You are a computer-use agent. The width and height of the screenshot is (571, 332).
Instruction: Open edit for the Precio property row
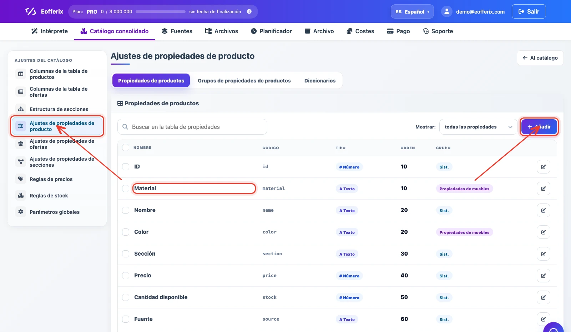543,276
